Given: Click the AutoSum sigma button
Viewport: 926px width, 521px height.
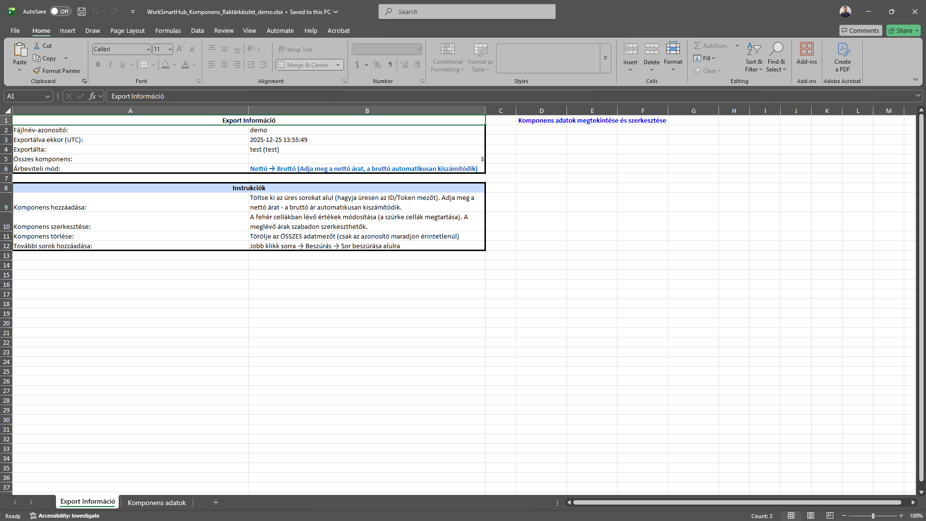Looking at the screenshot, I should point(711,45).
